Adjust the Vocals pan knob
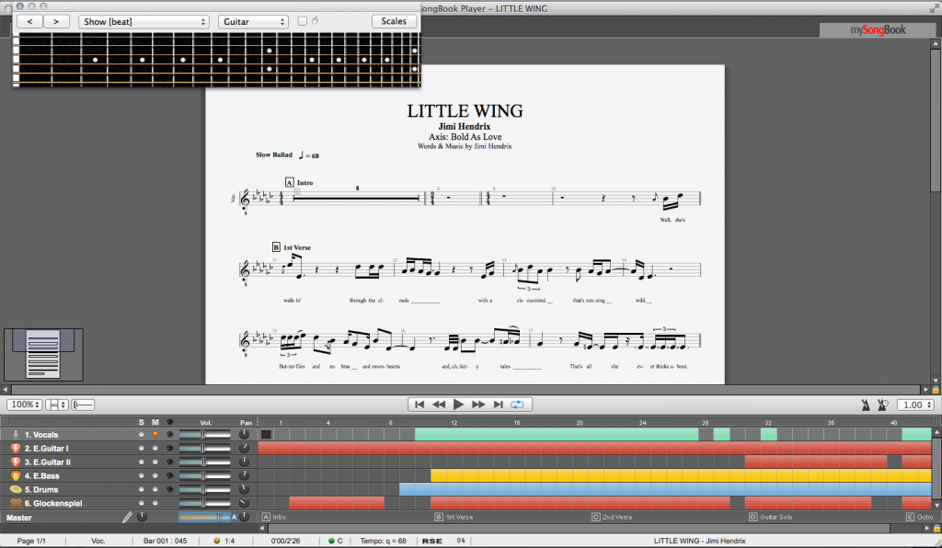This screenshot has width=942, height=548. tap(244, 434)
